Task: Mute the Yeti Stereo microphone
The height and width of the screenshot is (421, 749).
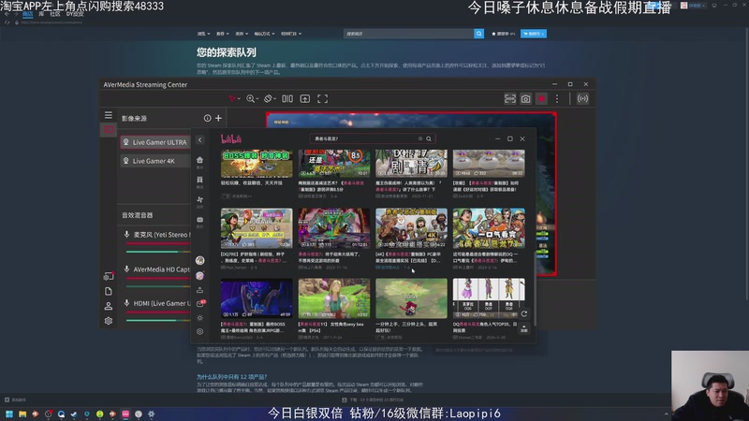Action: click(x=126, y=235)
